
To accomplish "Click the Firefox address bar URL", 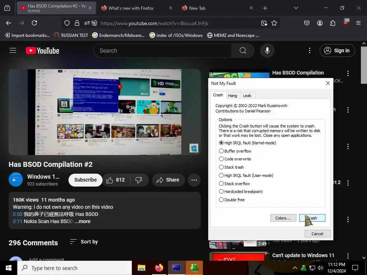I will (x=154, y=23).
